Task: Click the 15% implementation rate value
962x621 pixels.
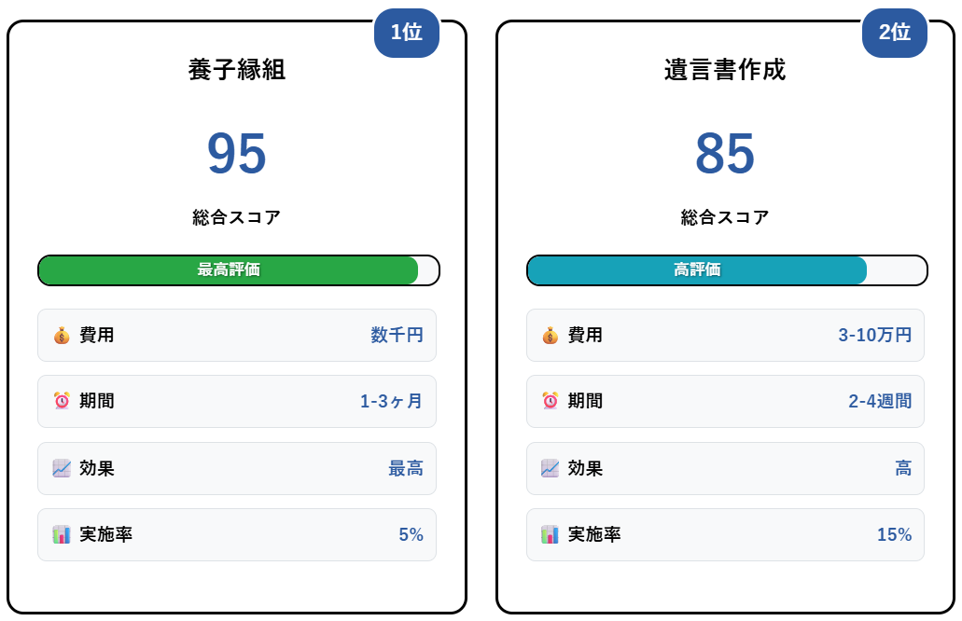Action: [x=895, y=534]
